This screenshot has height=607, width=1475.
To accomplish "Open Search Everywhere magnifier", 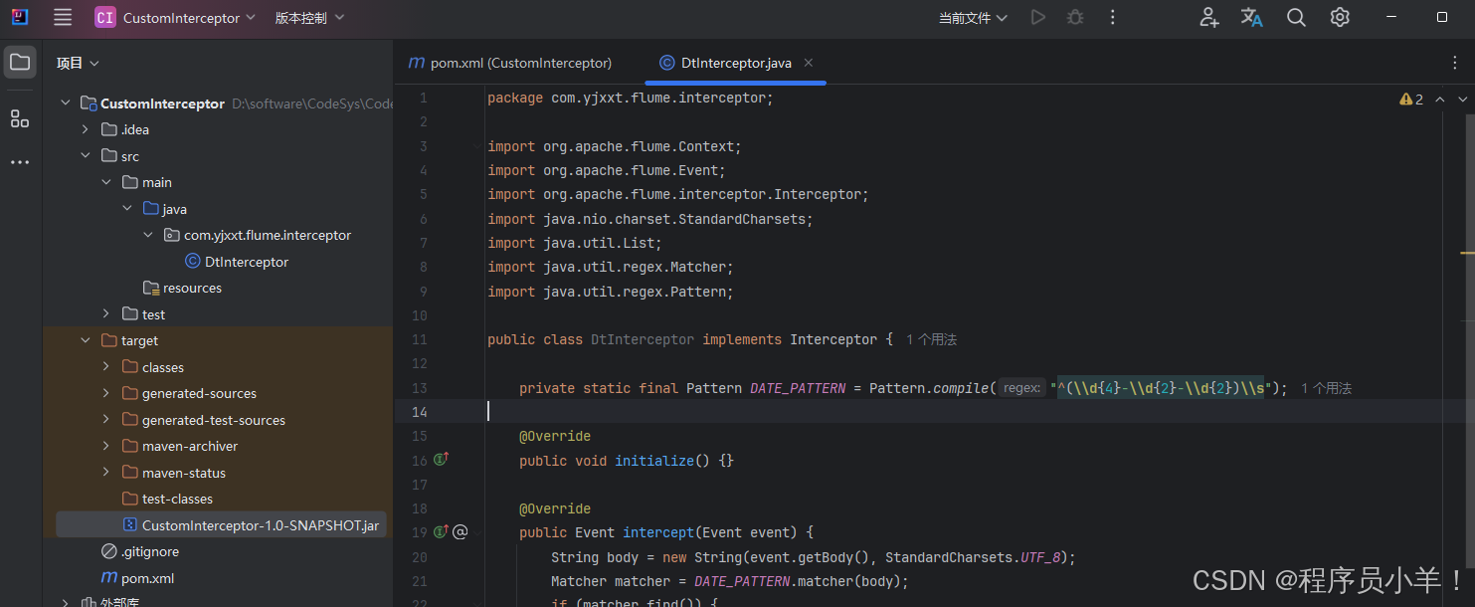I will (x=1296, y=17).
